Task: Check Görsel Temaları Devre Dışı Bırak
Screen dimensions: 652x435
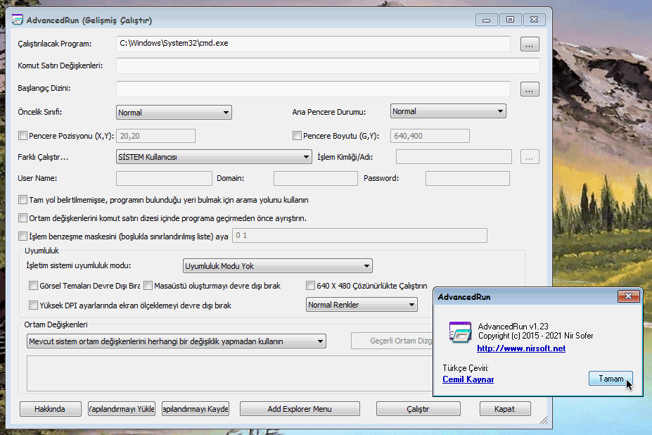Action: (33, 286)
